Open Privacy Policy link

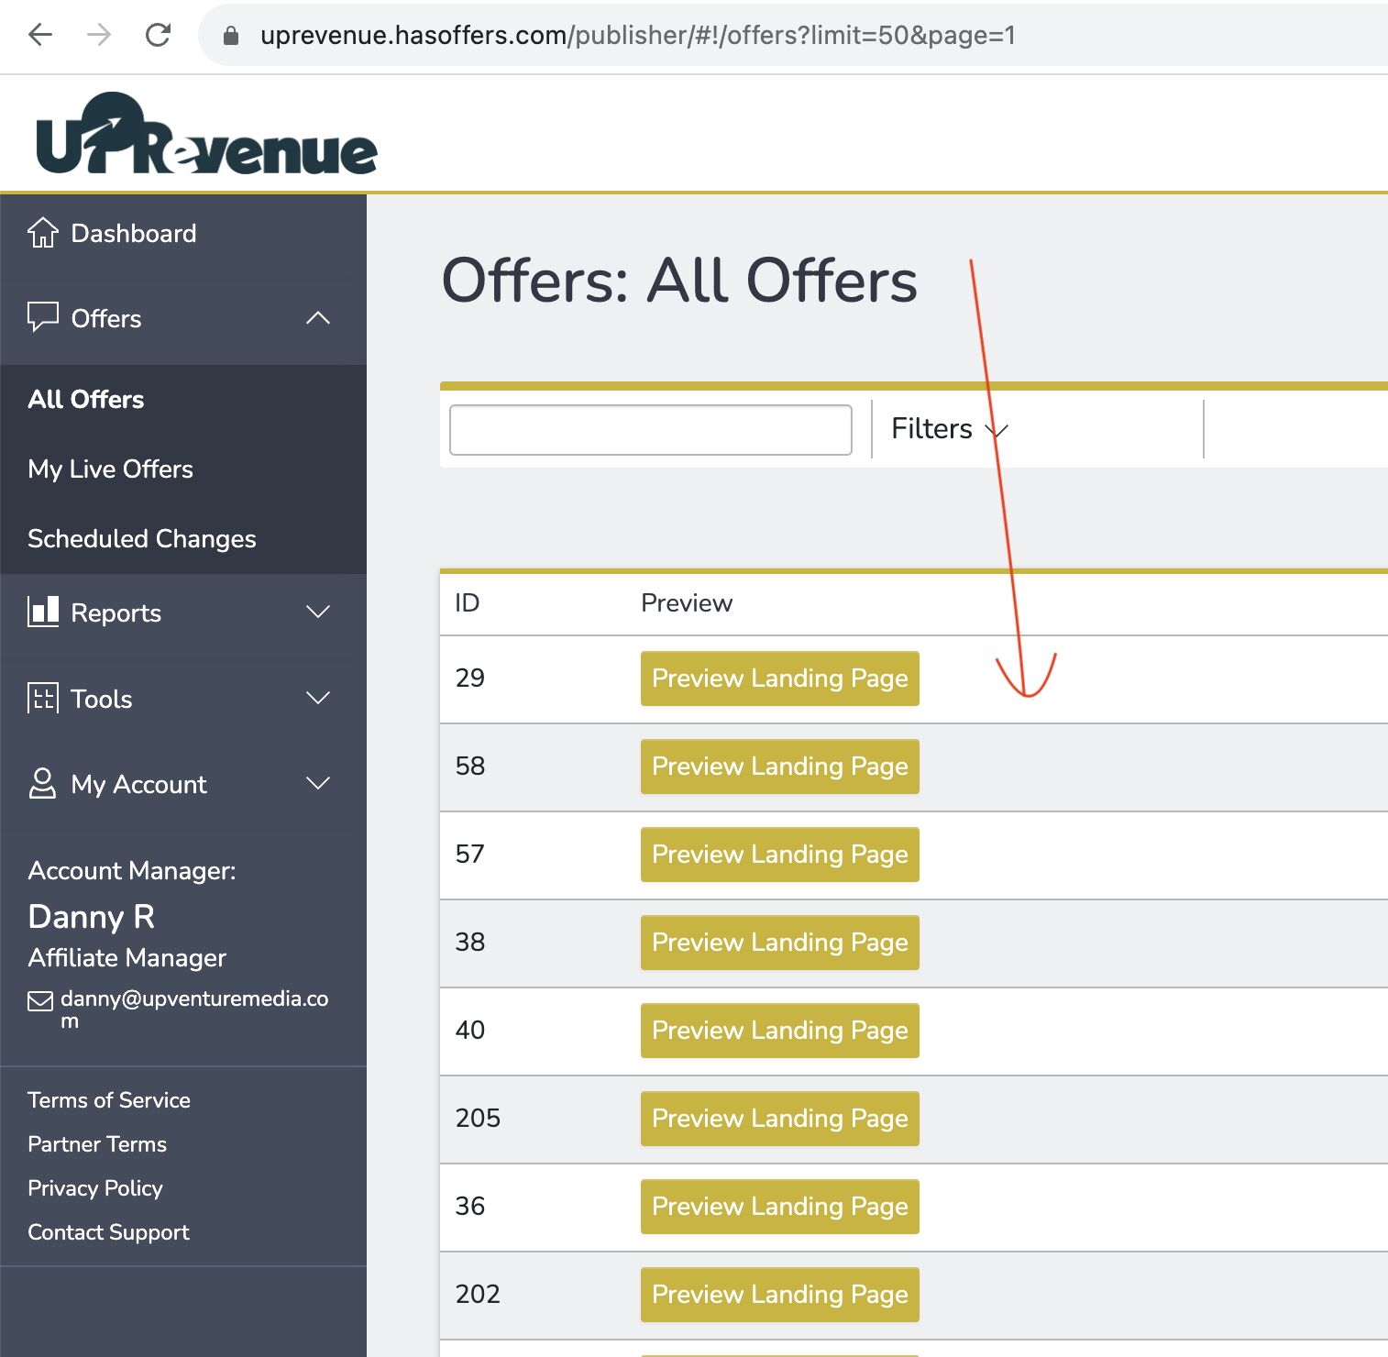95,1188
